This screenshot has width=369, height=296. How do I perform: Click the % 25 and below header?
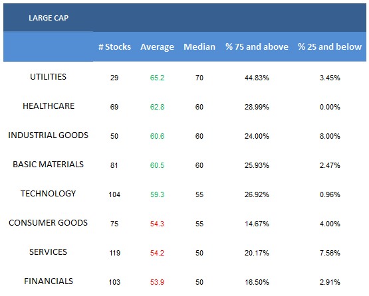pyautogui.click(x=330, y=46)
